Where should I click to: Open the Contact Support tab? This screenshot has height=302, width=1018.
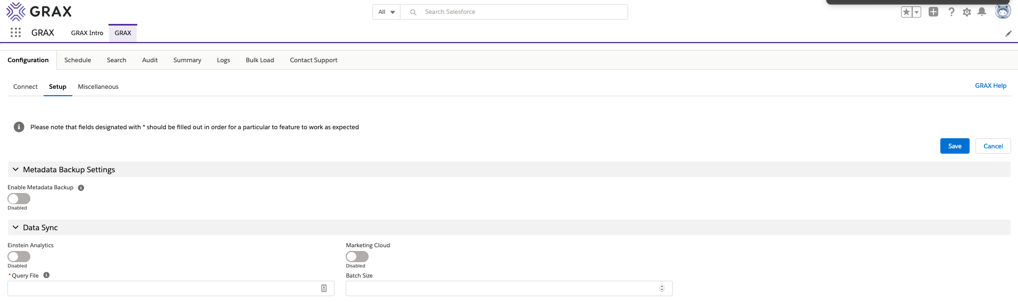point(314,60)
